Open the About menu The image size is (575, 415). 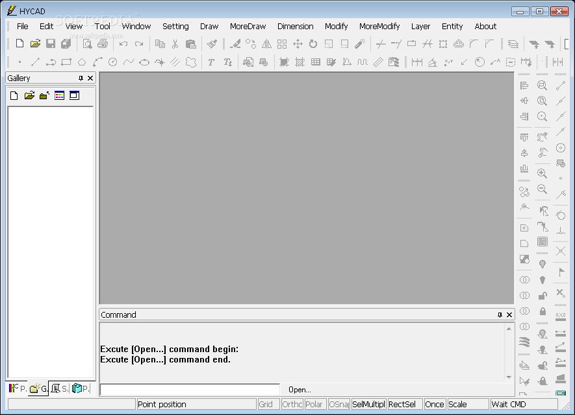click(485, 27)
